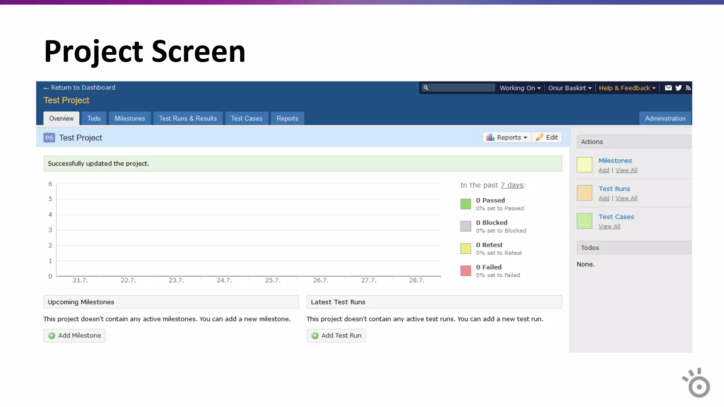Click View All under Test Cases

[609, 226]
